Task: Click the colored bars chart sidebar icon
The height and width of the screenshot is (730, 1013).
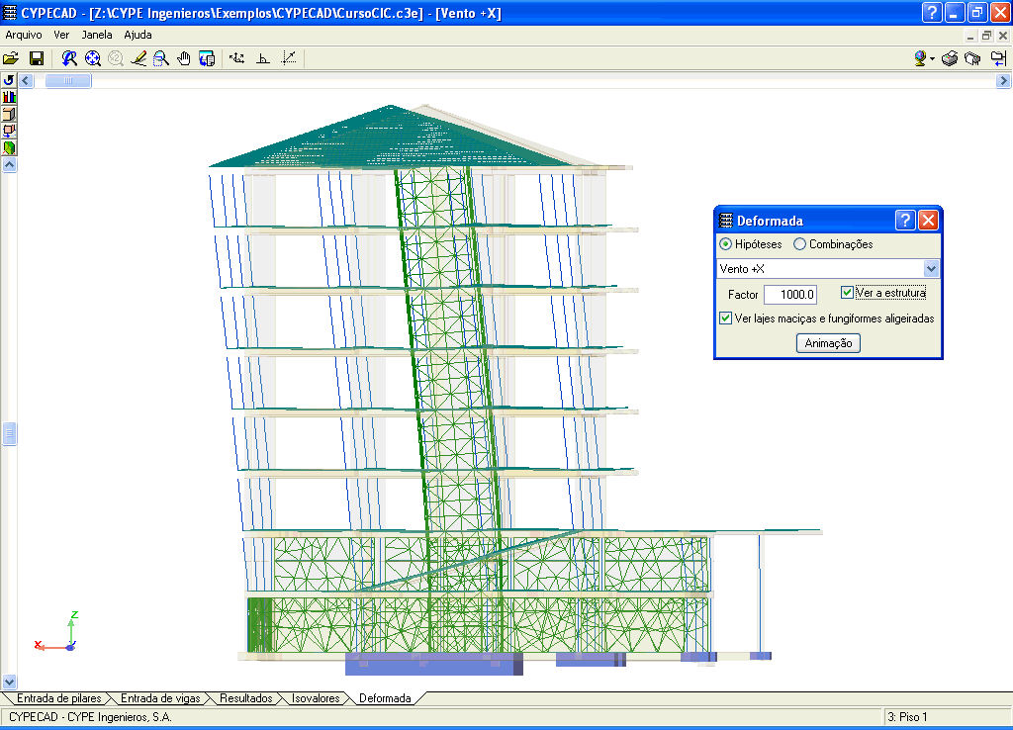Action: pos(9,97)
